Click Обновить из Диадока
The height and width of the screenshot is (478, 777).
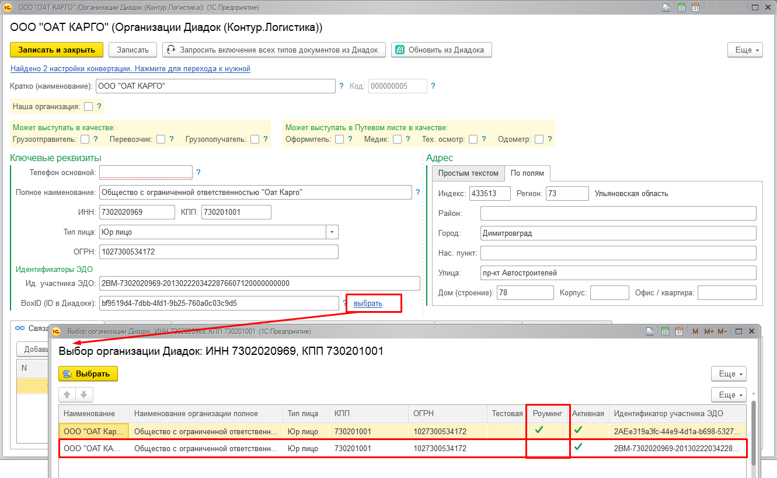441,50
